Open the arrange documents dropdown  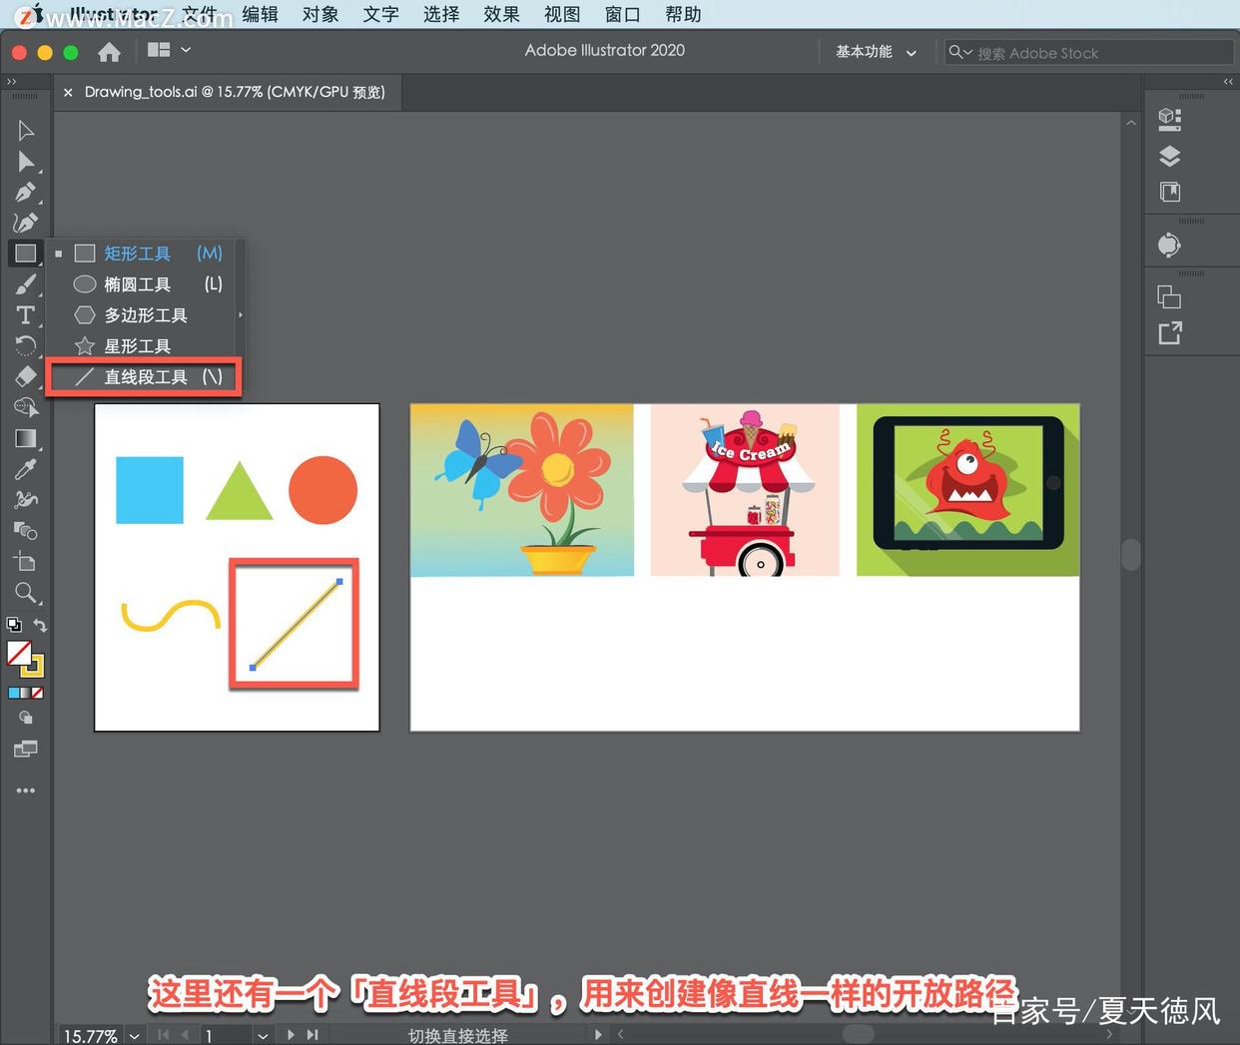click(169, 50)
